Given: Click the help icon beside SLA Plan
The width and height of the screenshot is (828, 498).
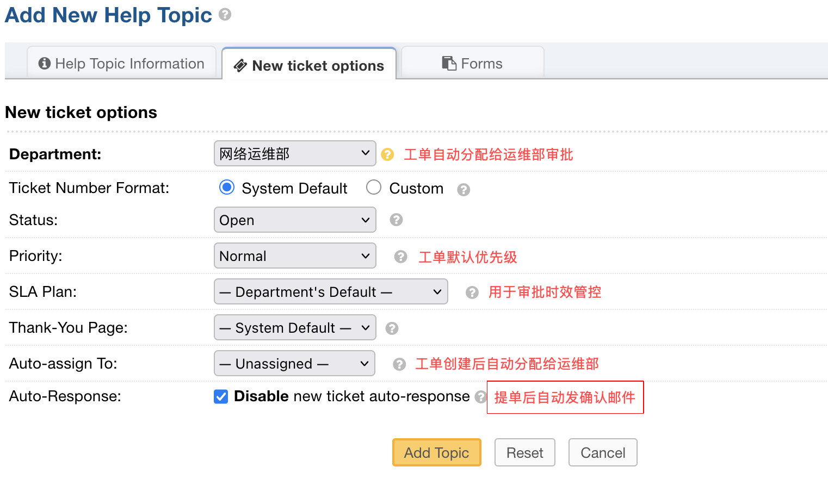Looking at the screenshot, I should point(472,292).
